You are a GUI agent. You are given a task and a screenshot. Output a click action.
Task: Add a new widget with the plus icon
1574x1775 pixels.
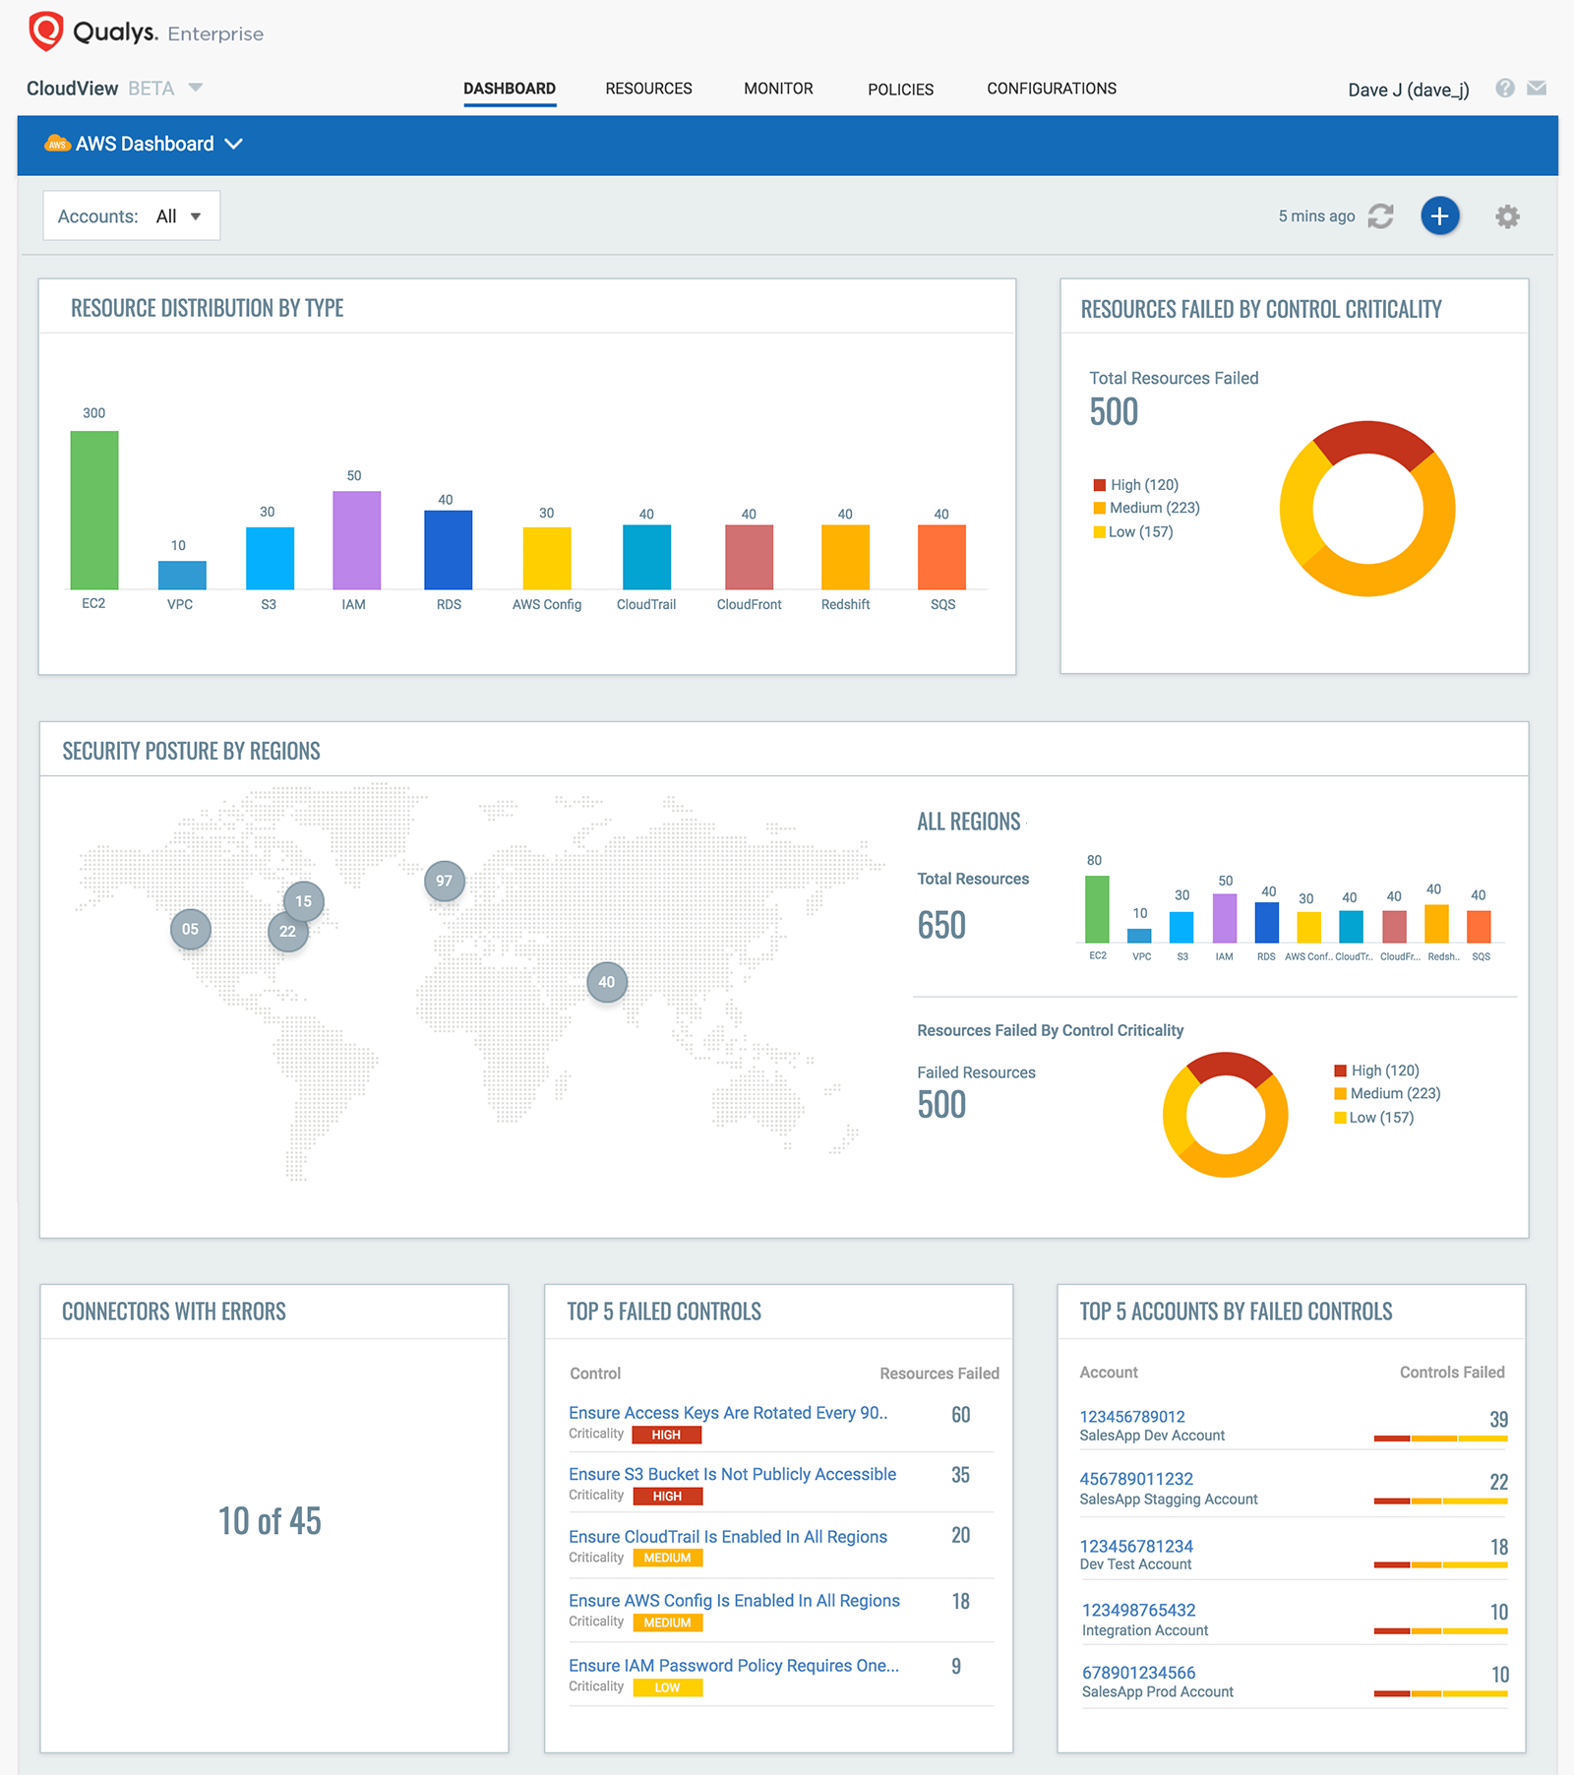(1439, 215)
